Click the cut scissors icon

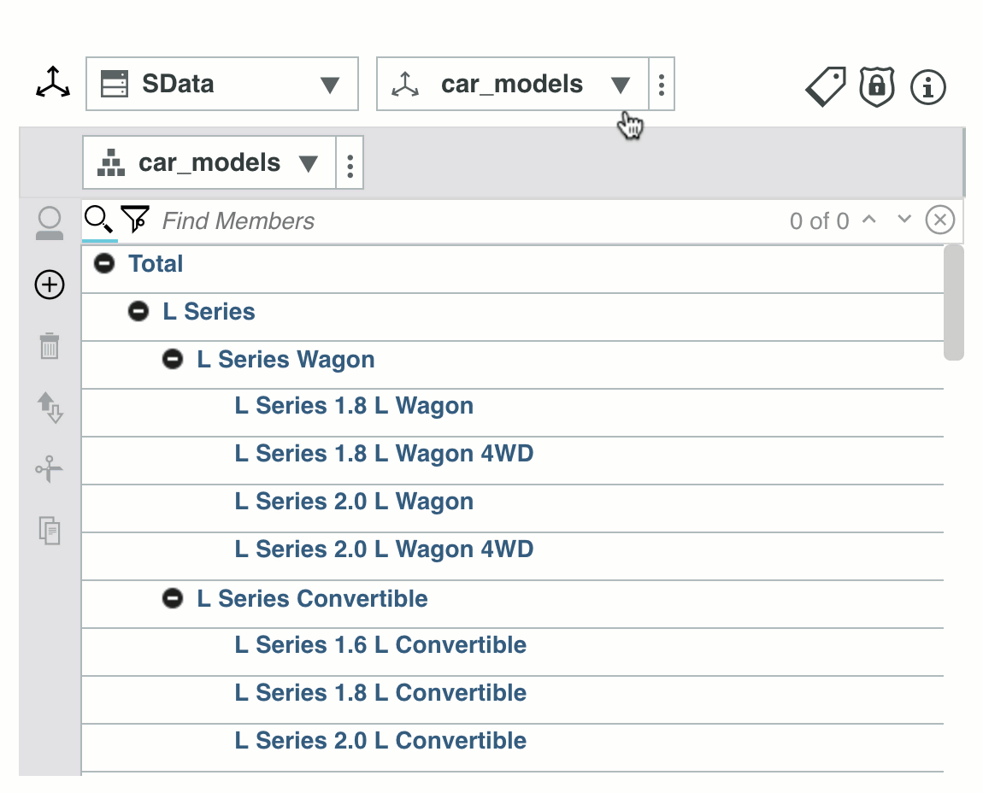point(50,469)
